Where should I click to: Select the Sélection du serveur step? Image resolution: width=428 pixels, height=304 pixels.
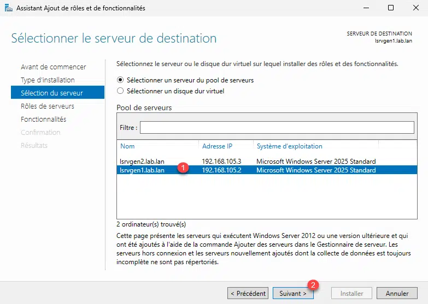point(57,92)
